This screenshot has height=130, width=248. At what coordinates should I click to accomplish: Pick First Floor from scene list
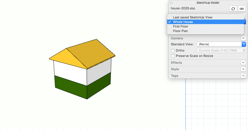click(x=180, y=26)
